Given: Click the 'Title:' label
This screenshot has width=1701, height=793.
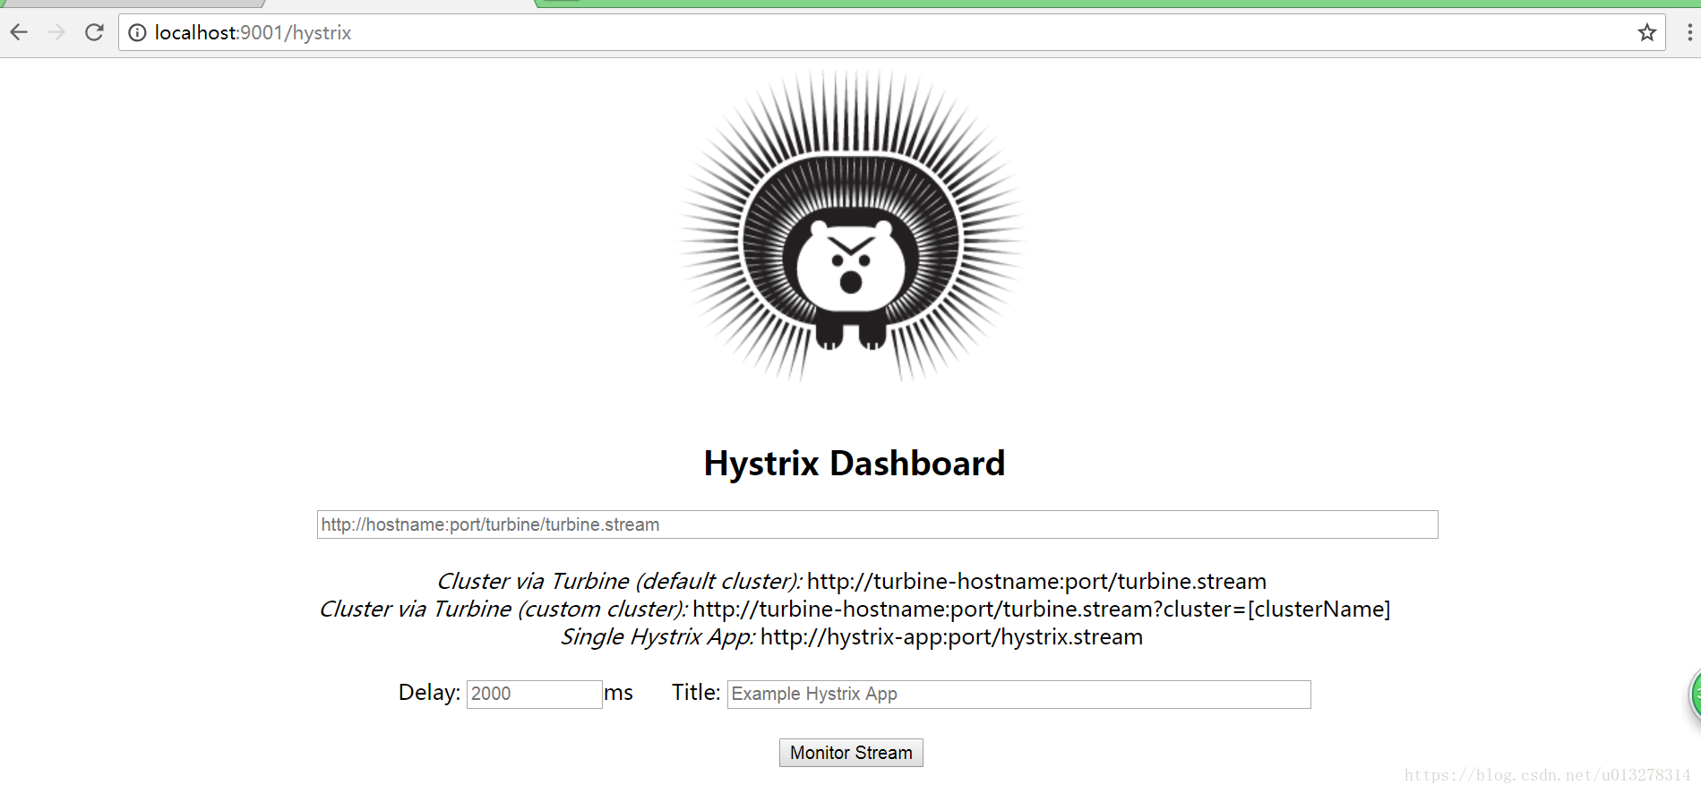Looking at the screenshot, I should point(696,692).
